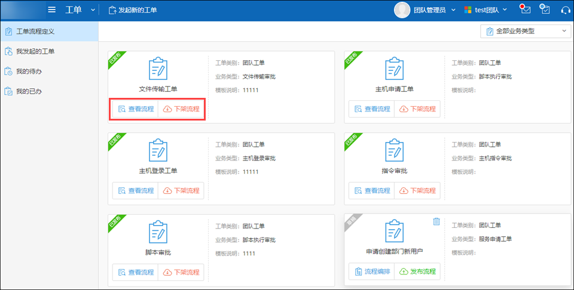Image resolution: width=574 pixels, height=290 pixels.
Task: Expand the 团队管理员 user menu
Action: pos(433,10)
